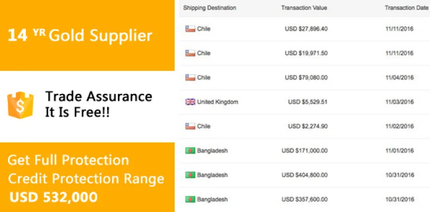The width and height of the screenshot is (430, 212).
Task: Click Chile flag in the $27,896.40 row
Action: tap(190, 29)
